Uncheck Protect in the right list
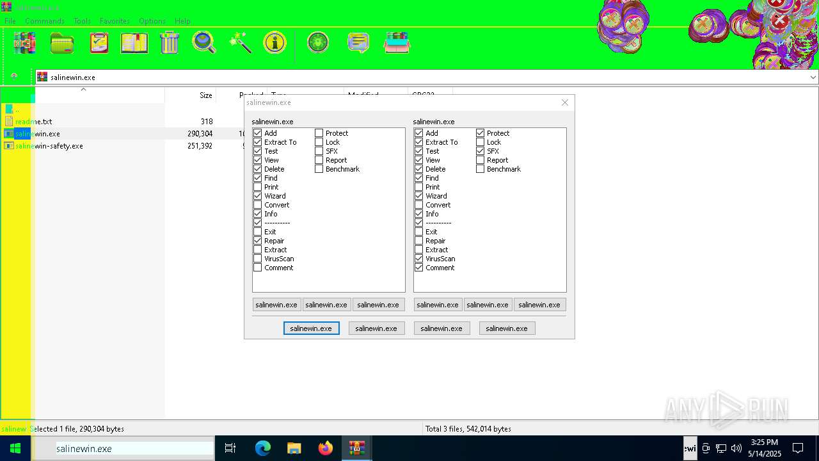The height and width of the screenshot is (461, 819). click(480, 133)
